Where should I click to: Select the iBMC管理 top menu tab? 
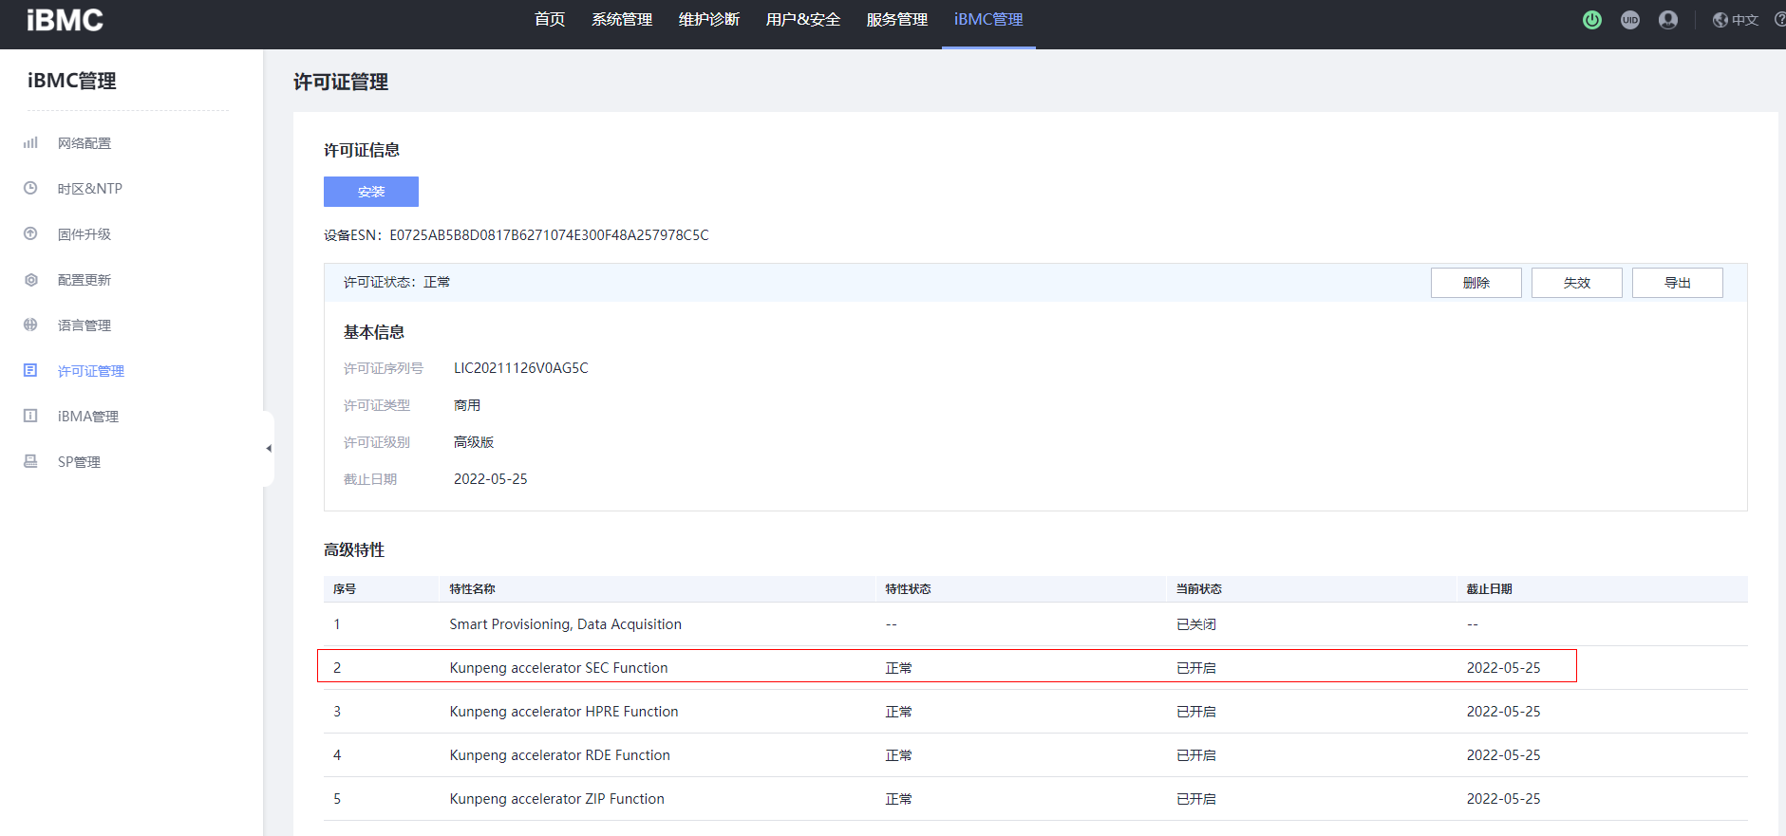[x=988, y=20]
